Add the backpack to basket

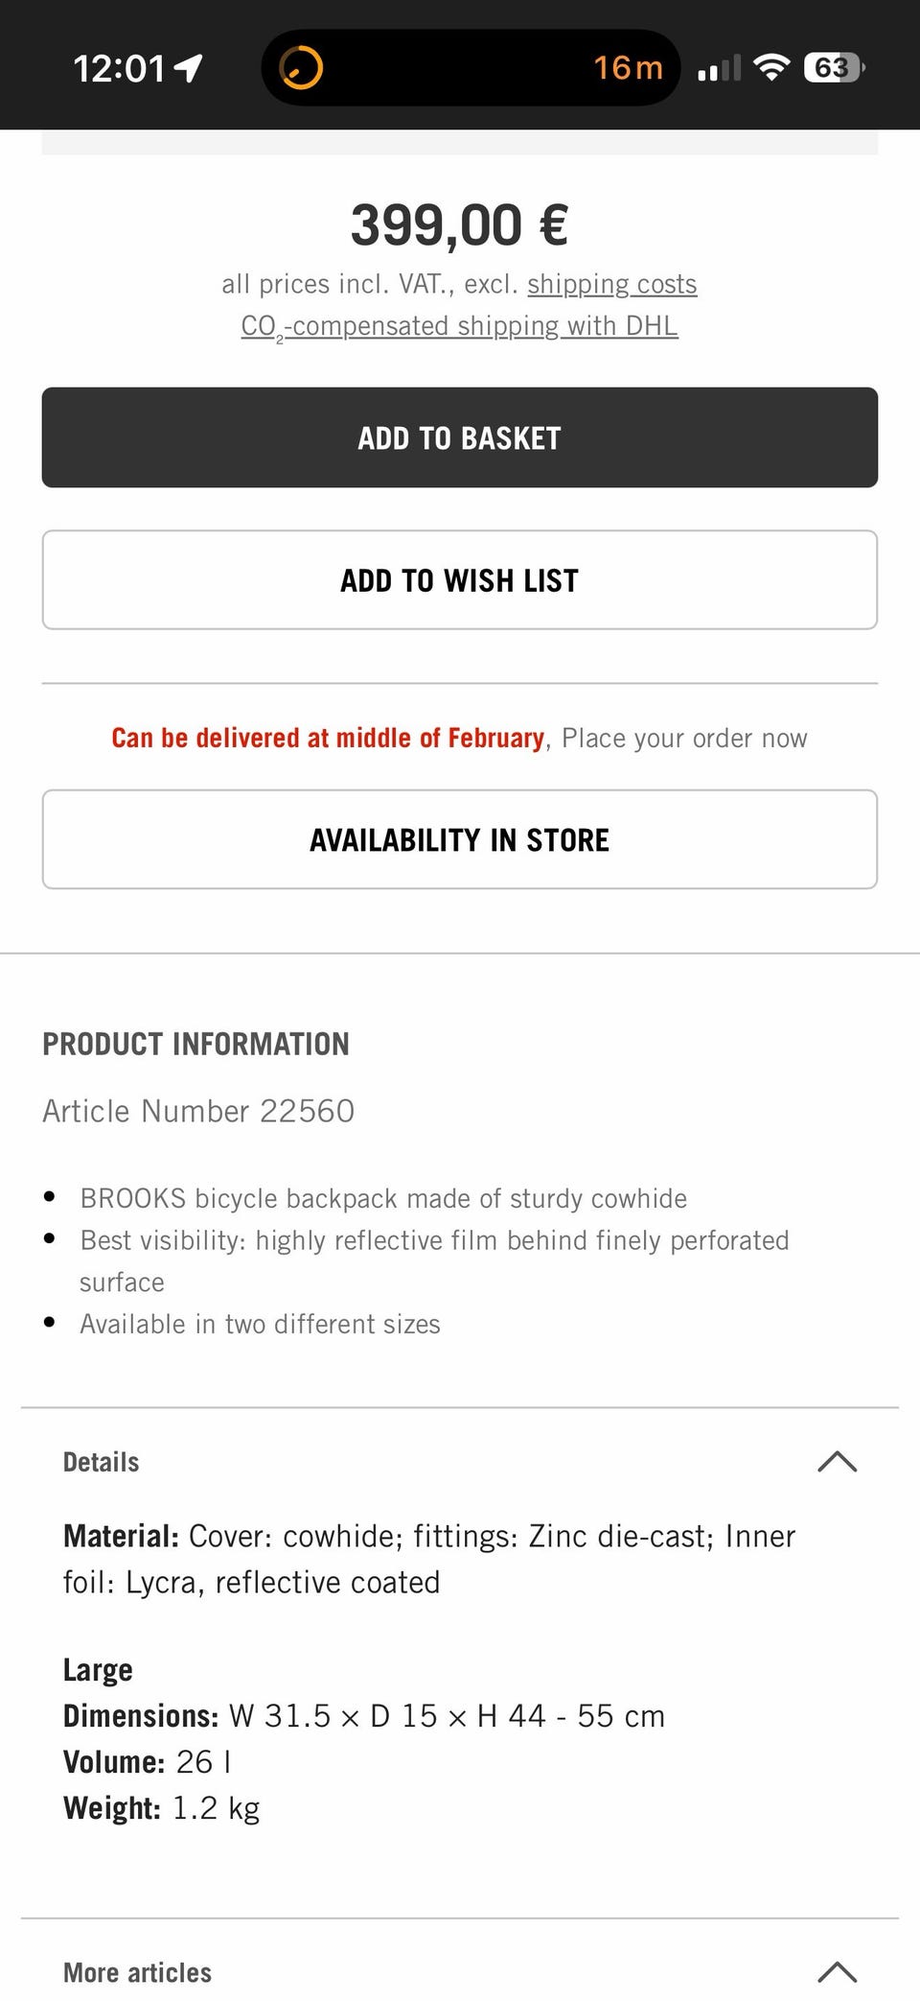460,437
